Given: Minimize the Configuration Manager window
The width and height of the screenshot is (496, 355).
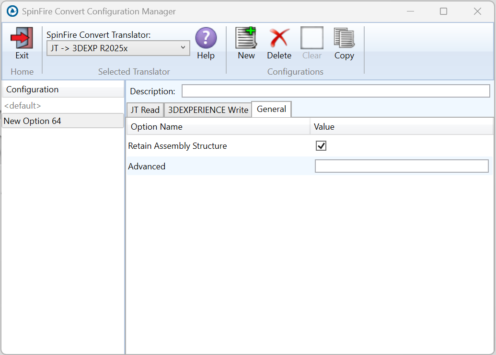Looking at the screenshot, I should coord(410,11).
